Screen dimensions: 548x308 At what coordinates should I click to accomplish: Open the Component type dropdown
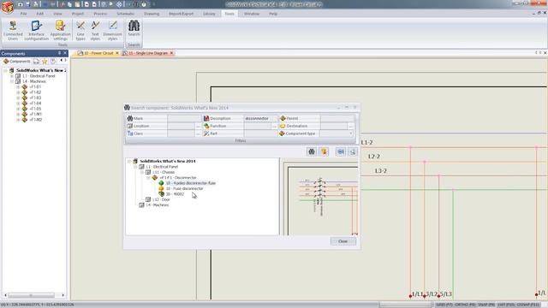coord(350,133)
